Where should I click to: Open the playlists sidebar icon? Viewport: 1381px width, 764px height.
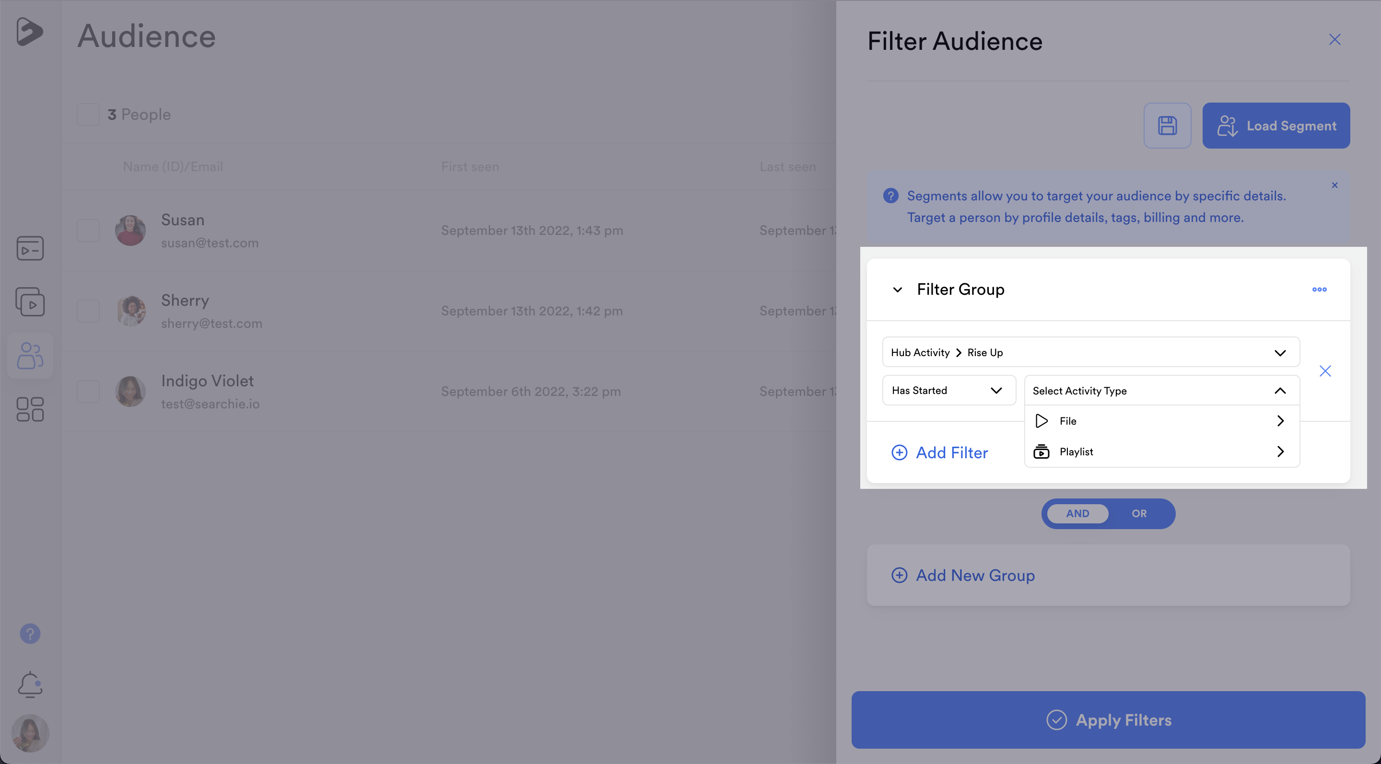click(x=30, y=301)
